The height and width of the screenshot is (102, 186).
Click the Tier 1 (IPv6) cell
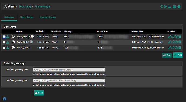[43, 37]
